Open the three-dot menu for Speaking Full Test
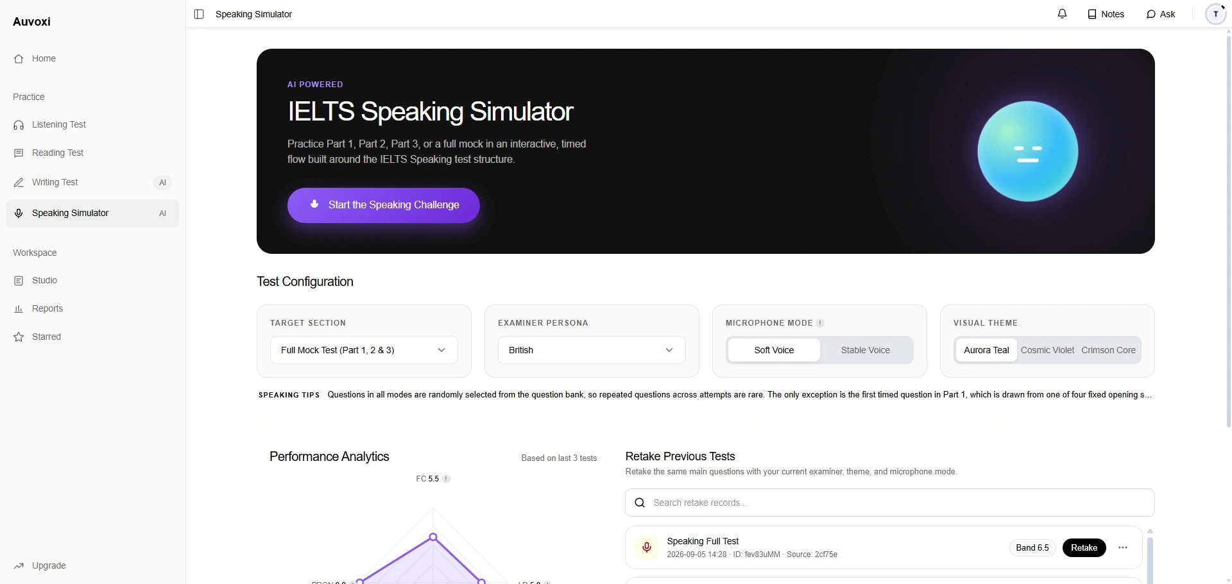The width and height of the screenshot is (1232, 584). (x=1123, y=548)
